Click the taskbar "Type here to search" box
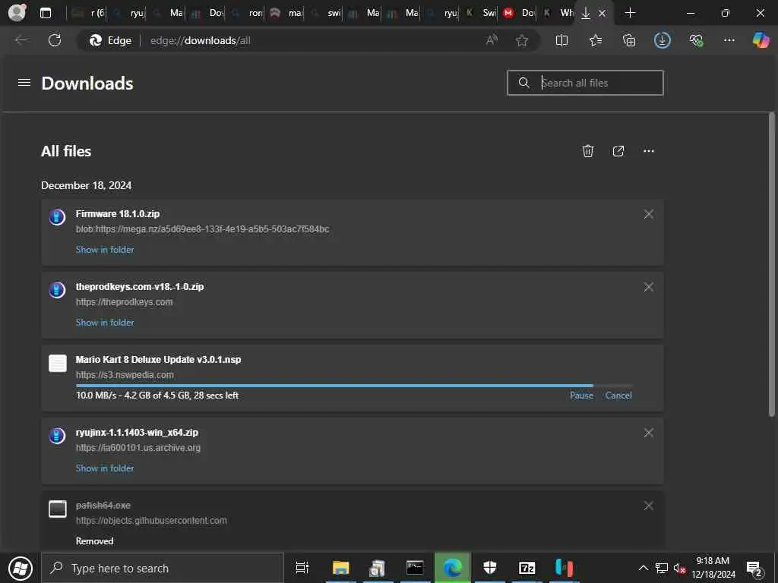The width and height of the screenshot is (778, 583). (163, 568)
